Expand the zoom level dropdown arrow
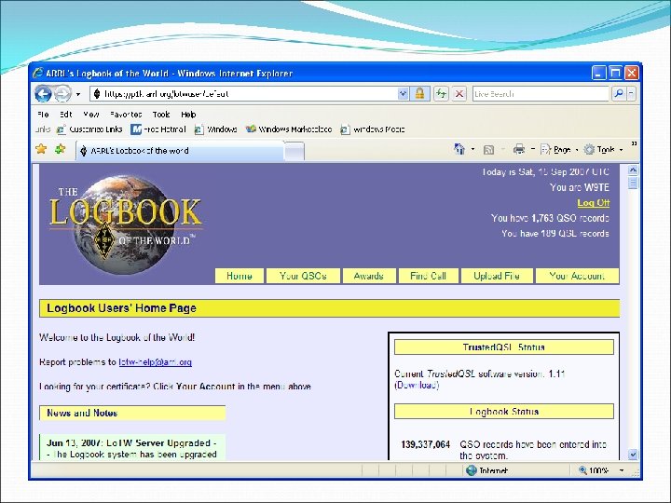The height and width of the screenshot is (503, 671). coord(622,470)
